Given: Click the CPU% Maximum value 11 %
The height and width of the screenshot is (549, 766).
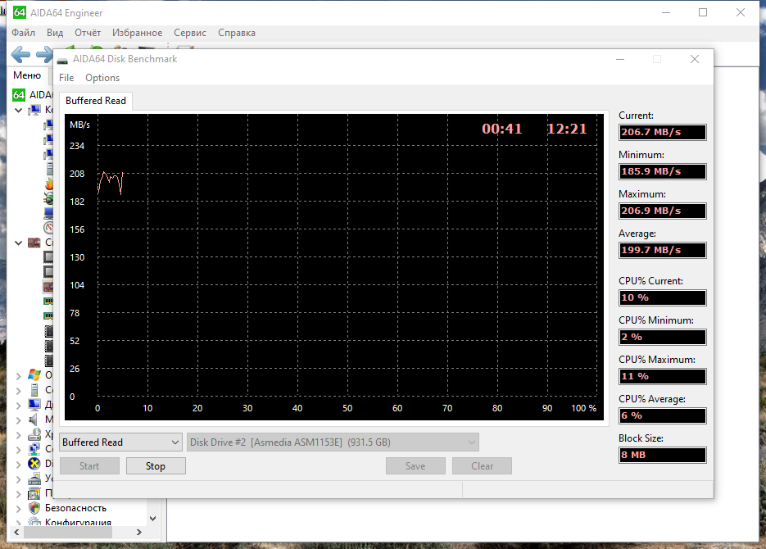Looking at the screenshot, I should point(662,376).
